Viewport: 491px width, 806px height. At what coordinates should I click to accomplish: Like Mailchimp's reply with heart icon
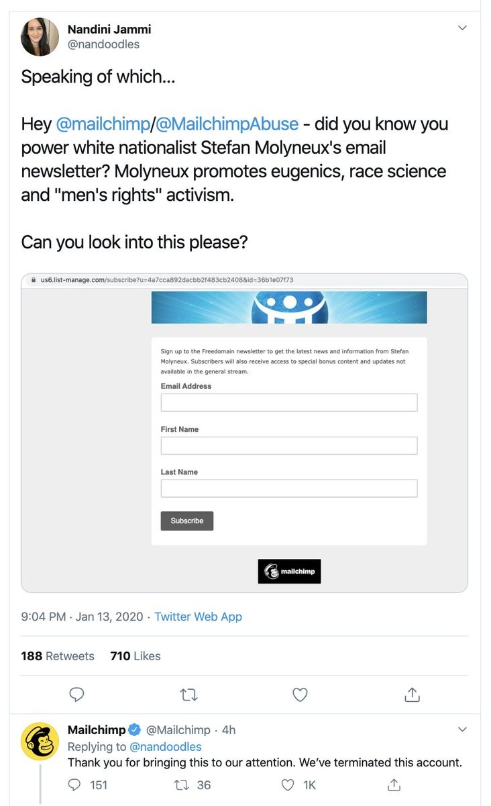287,785
